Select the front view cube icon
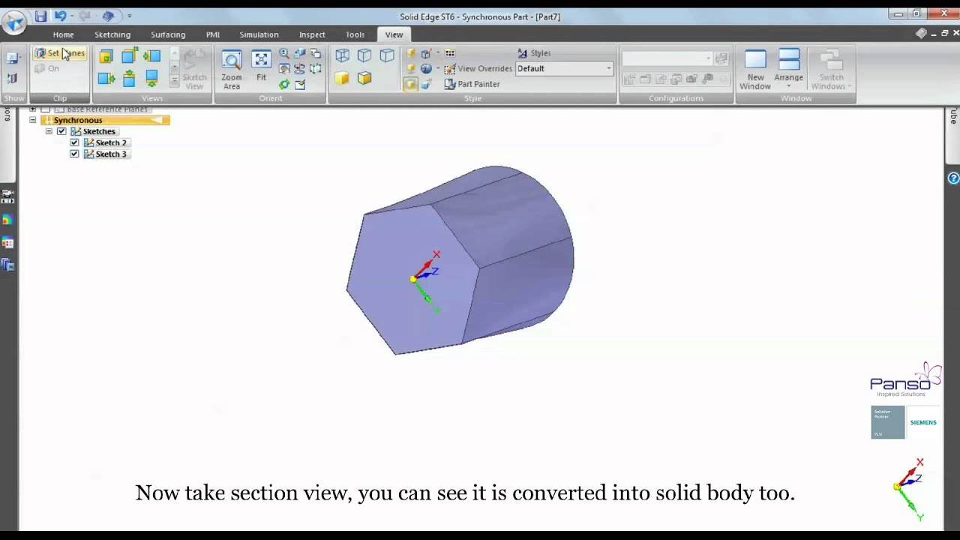 tap(106, 56)
